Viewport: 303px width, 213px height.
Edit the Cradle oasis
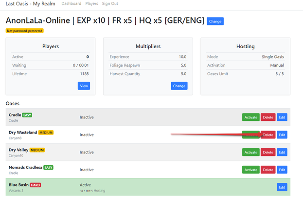(x=282, y=117)
